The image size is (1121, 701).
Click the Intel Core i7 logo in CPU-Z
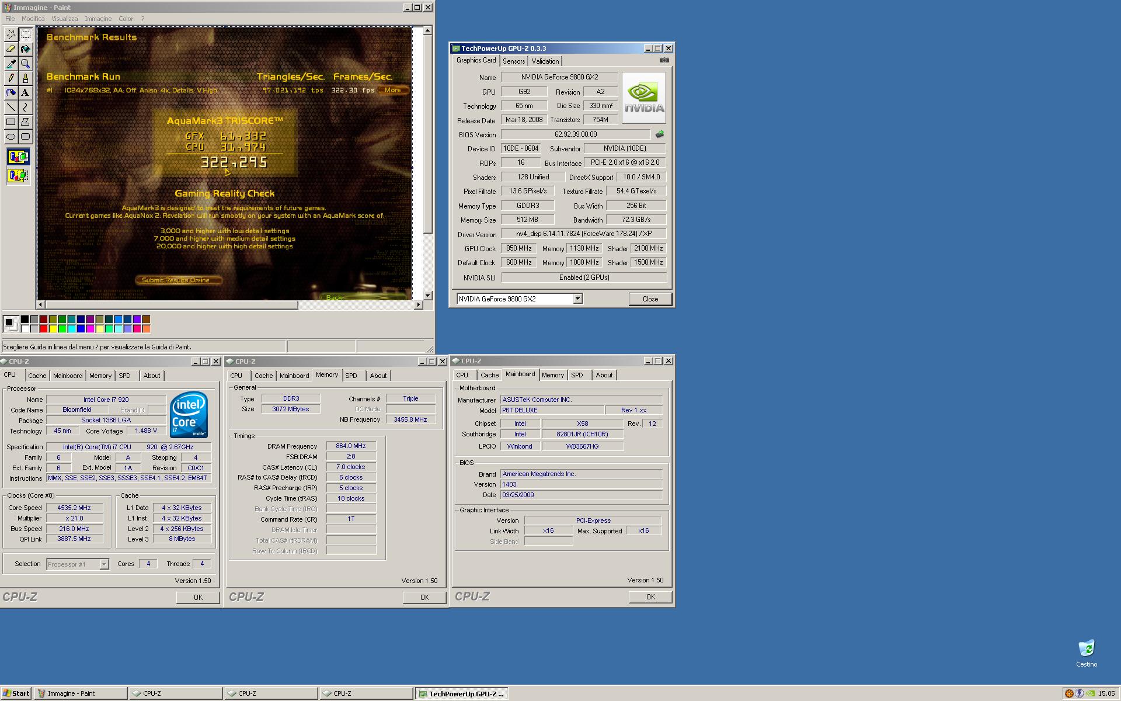pos(189,415)
